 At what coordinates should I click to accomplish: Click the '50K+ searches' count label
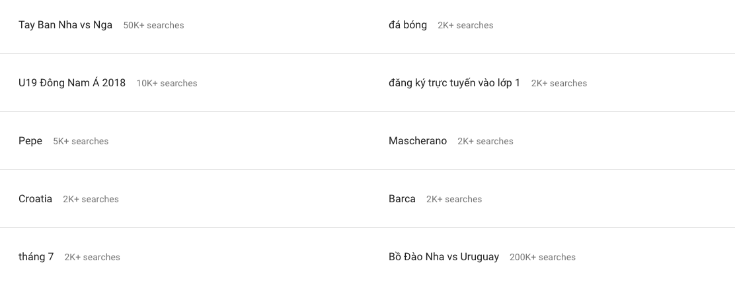[x=153, y=25]
